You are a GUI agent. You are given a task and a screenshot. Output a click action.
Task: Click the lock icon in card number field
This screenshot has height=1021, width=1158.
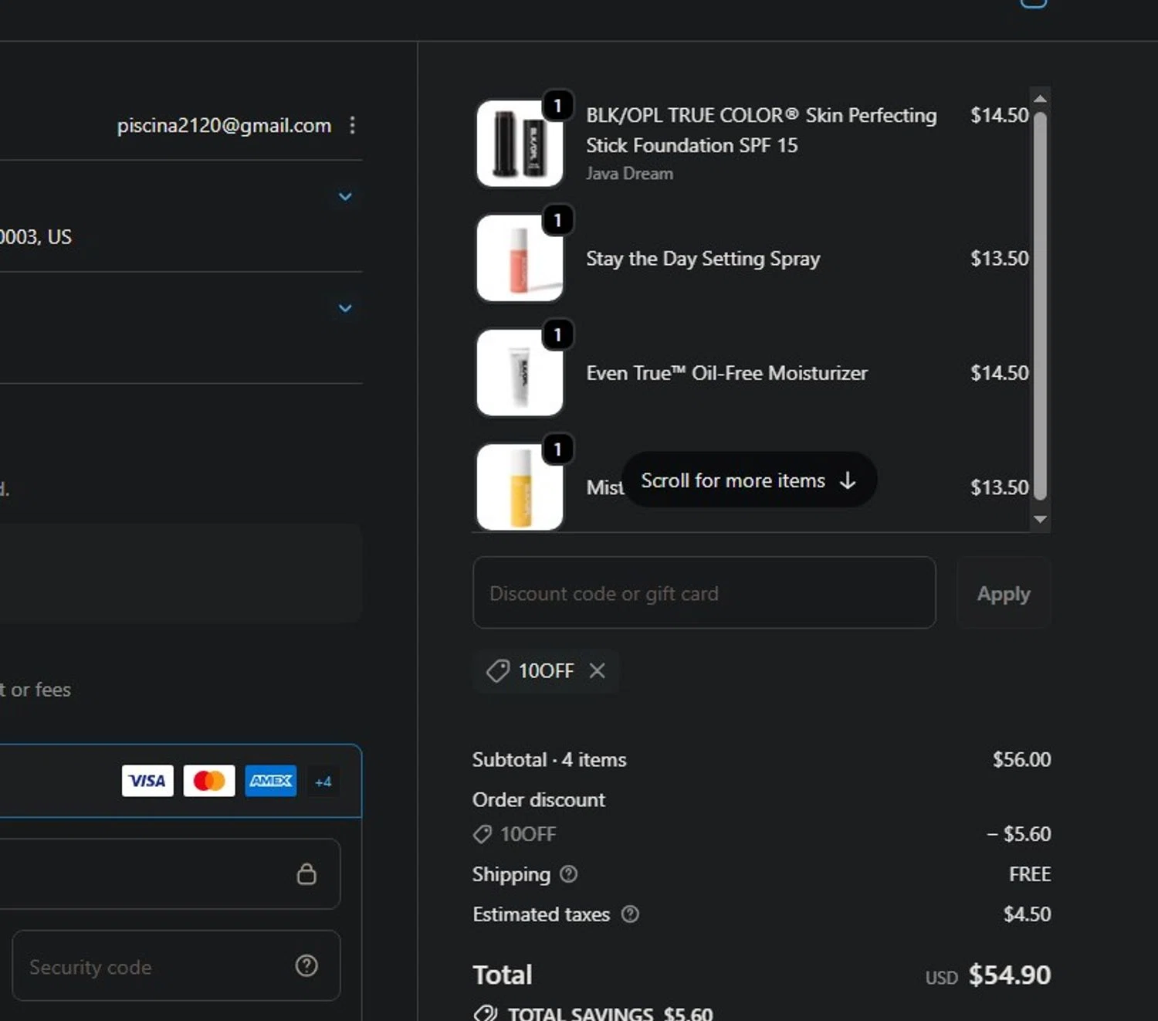306,873
